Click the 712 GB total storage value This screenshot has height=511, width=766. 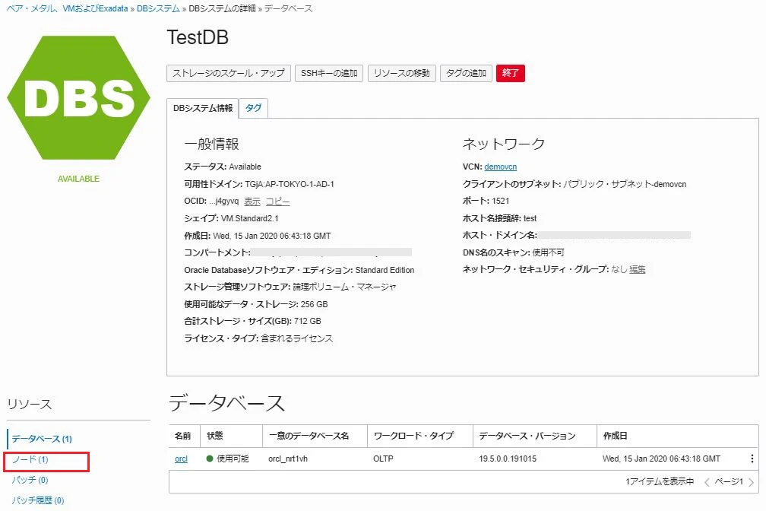coord(307,321)
